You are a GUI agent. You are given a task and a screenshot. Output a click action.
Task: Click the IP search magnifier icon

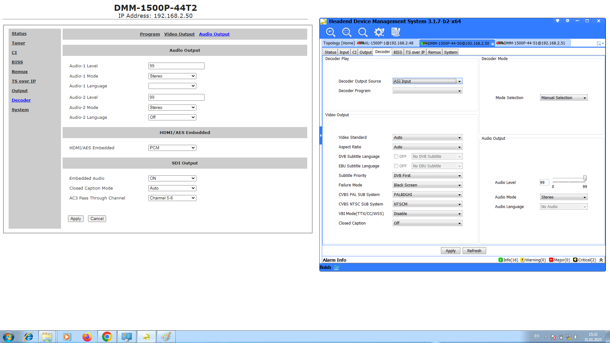pyautogui.click(x=330, y=32)
